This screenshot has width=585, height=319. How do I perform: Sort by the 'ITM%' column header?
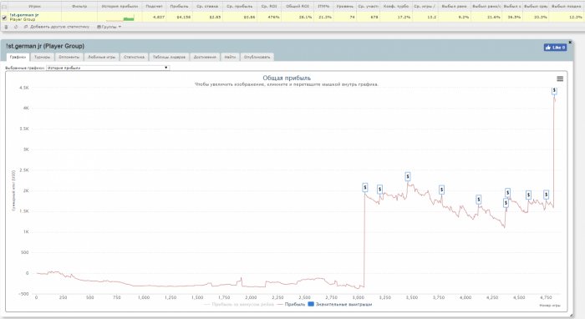tap(323, 7)
